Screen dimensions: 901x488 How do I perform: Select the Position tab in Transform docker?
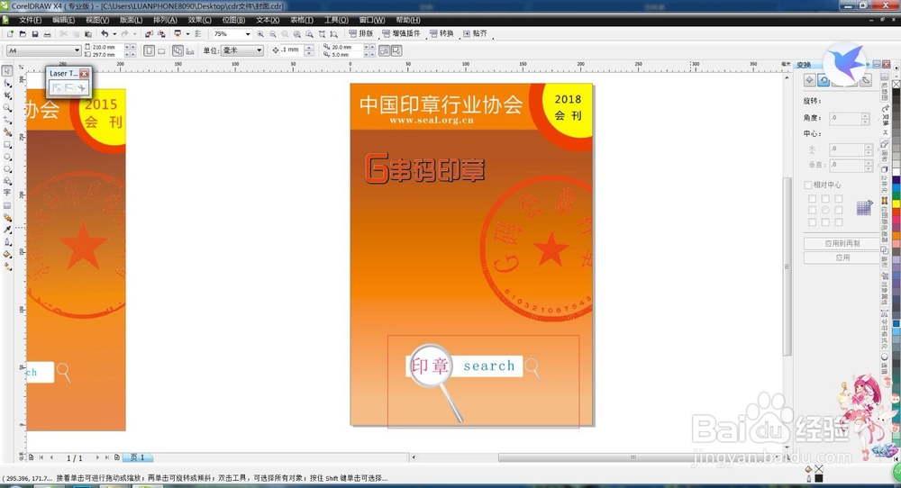(810, 80)
